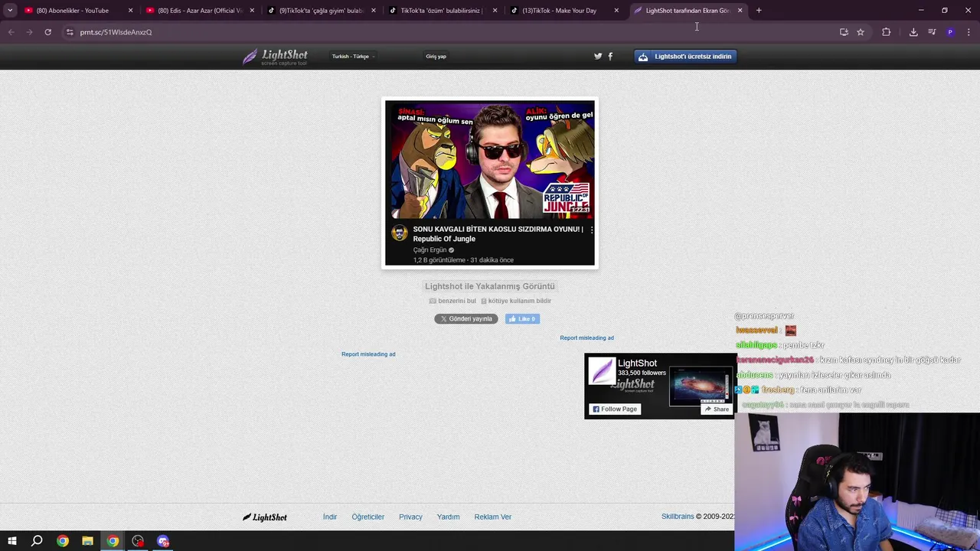Image resolution: width=980 pixels, height=551 pixels.
Task: Switch to Edis - Azar Azar tab
Action: tap(199, 11)
